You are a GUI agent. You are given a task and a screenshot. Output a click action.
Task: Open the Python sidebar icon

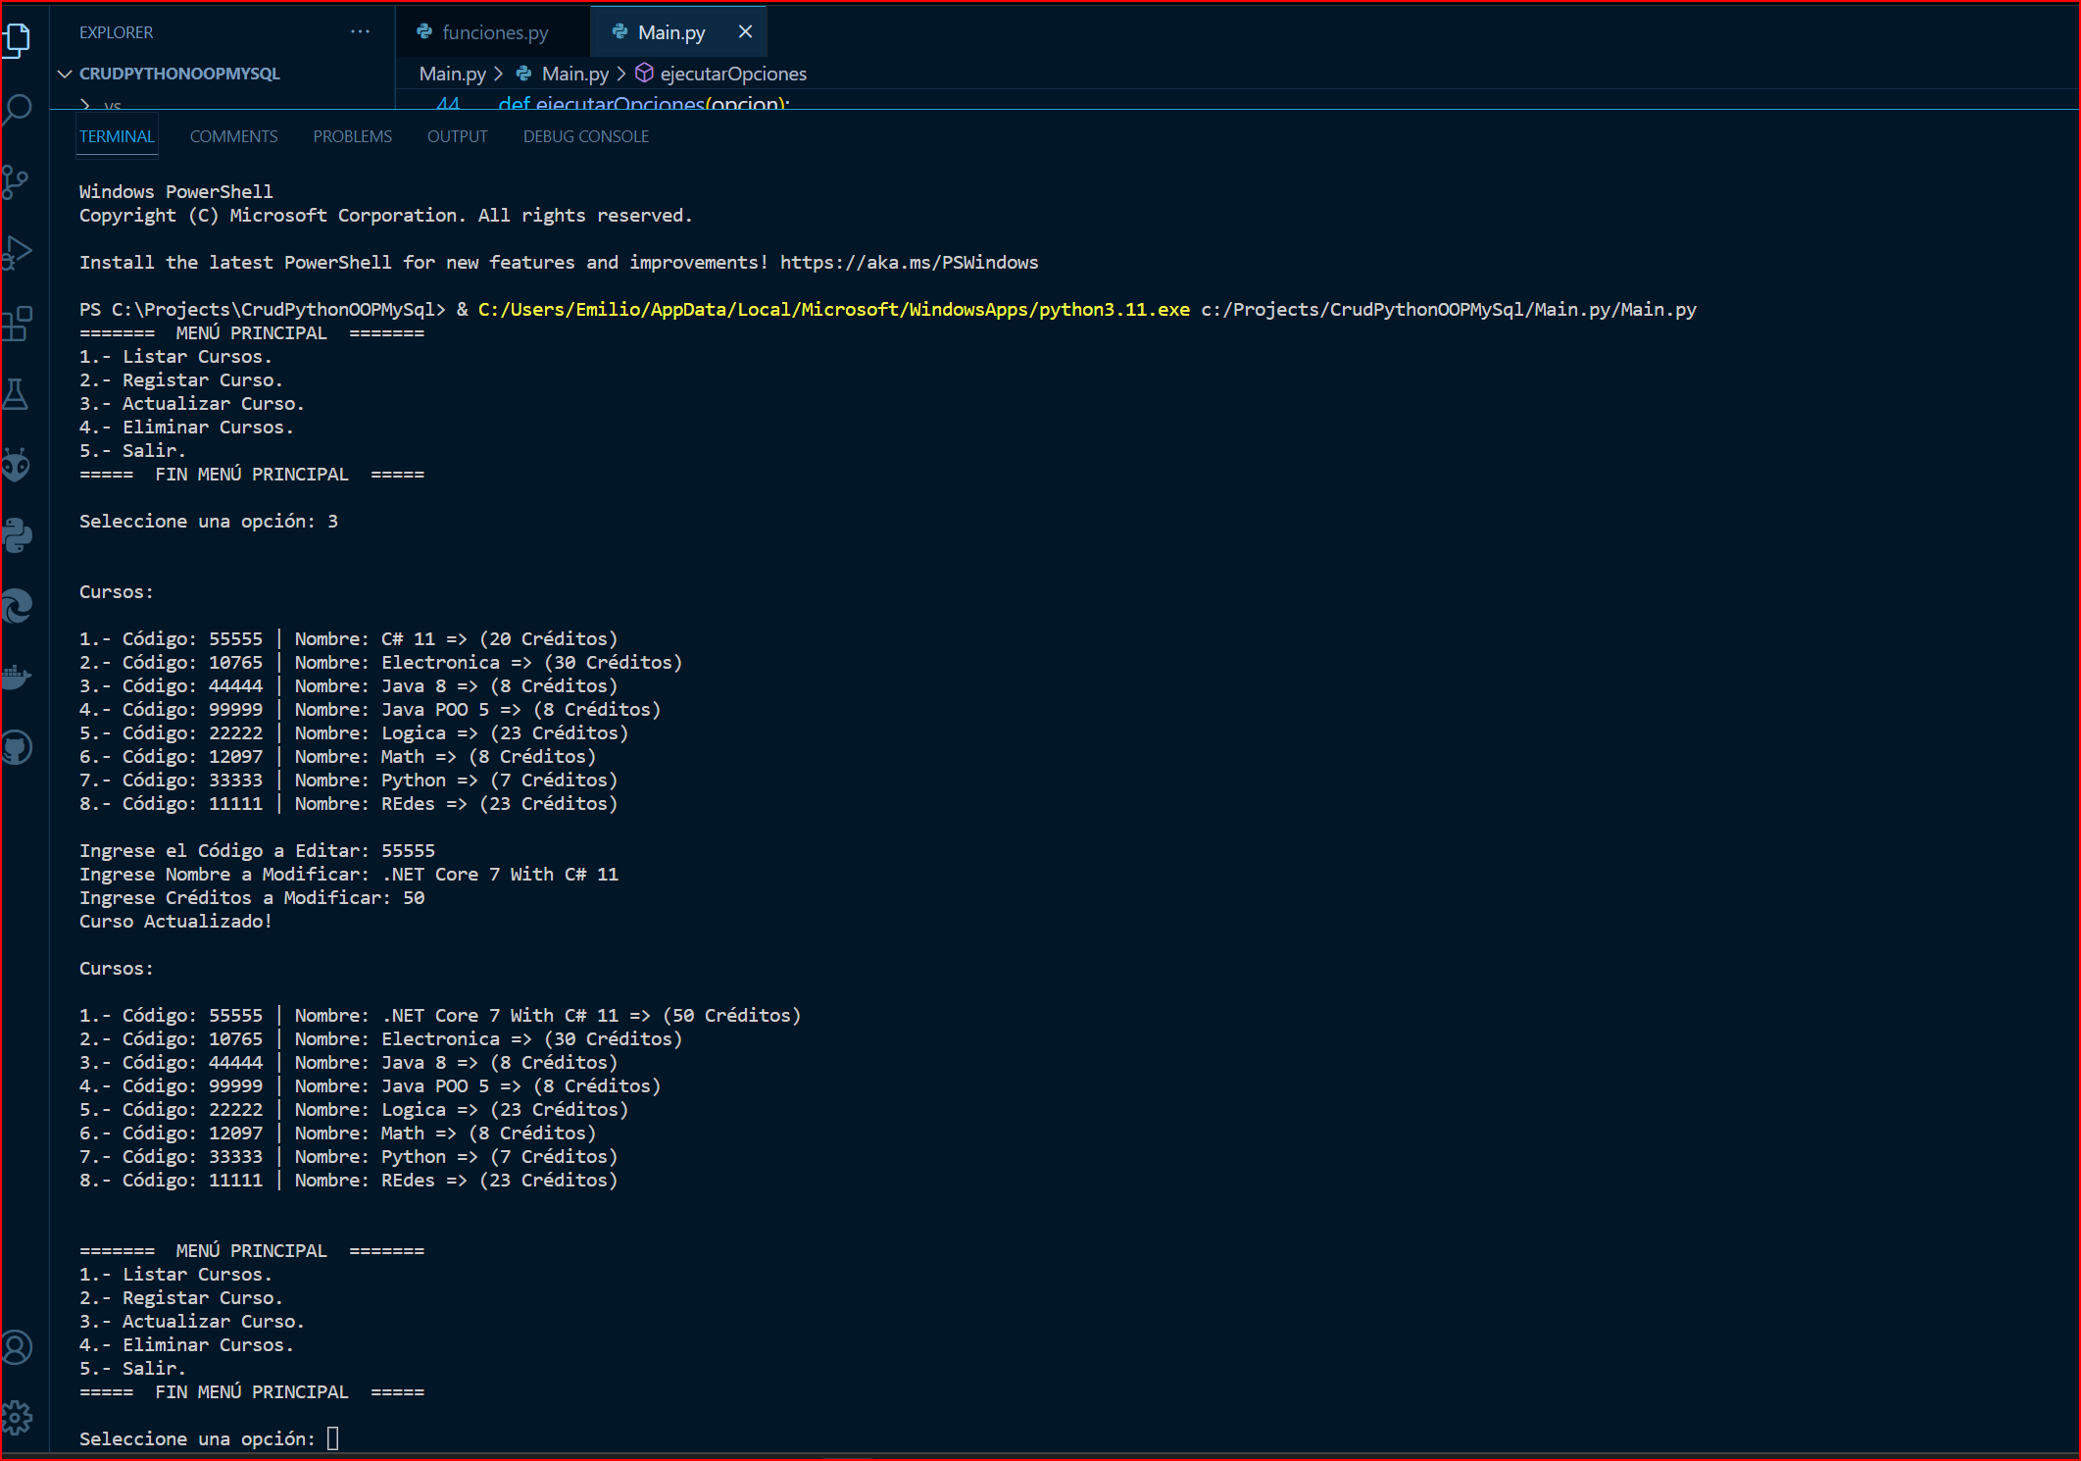(x=18, y=535)
